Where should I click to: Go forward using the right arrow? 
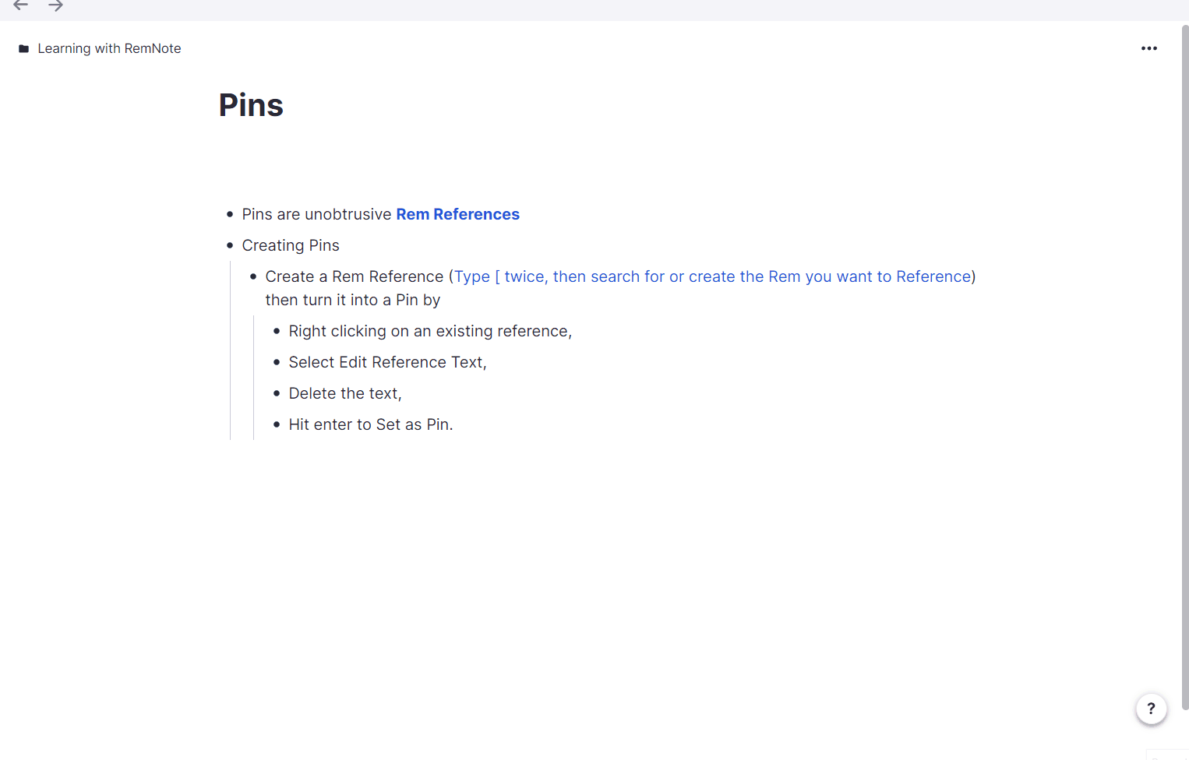[x=55, y=5]
